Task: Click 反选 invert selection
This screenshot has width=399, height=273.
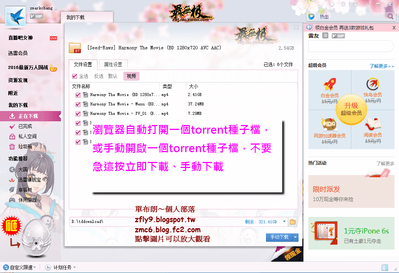Action: pos(99,76)
